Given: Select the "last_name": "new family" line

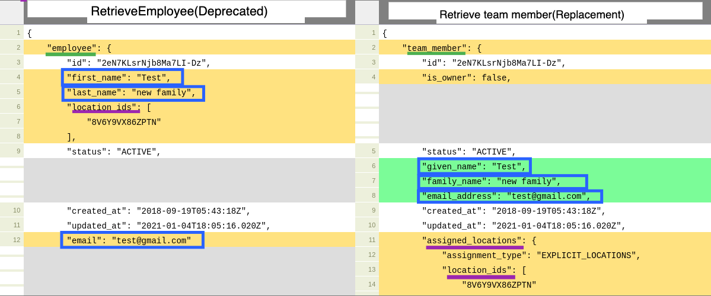Looking at the screenshot, I should pyautogui.click(x=132, y=93).
